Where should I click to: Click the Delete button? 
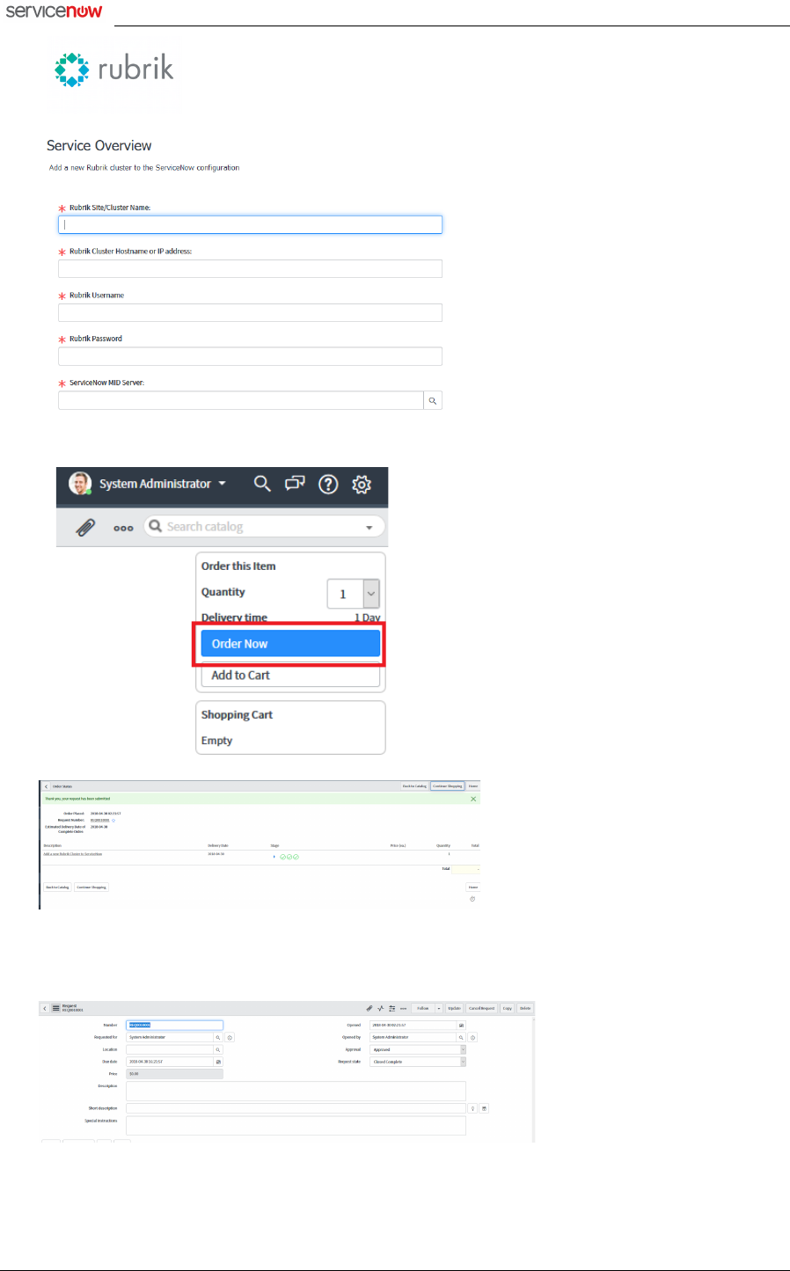(x=525, y=1008)
